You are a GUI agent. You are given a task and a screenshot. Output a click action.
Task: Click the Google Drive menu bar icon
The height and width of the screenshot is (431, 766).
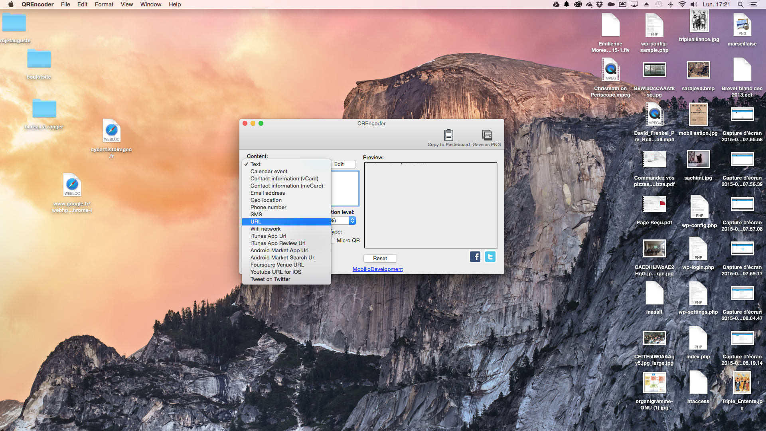556,4
